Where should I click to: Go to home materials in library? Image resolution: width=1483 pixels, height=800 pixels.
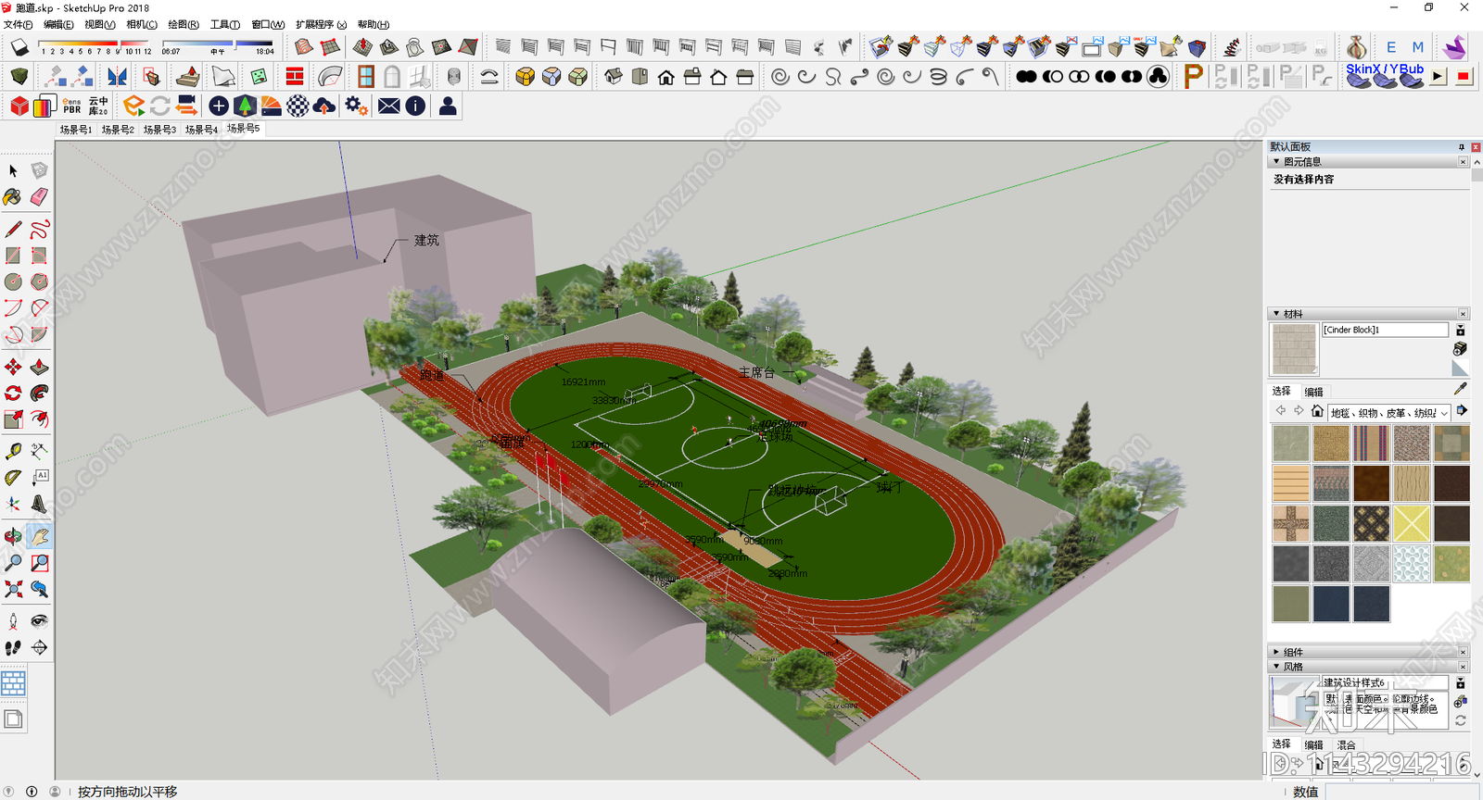pos(1317,411)
